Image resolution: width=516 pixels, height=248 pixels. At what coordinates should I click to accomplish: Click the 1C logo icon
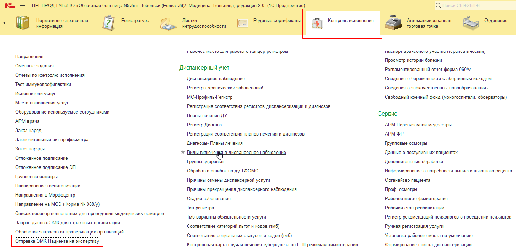9,6
